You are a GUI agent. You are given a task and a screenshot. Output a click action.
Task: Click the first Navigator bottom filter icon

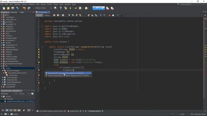3,110
